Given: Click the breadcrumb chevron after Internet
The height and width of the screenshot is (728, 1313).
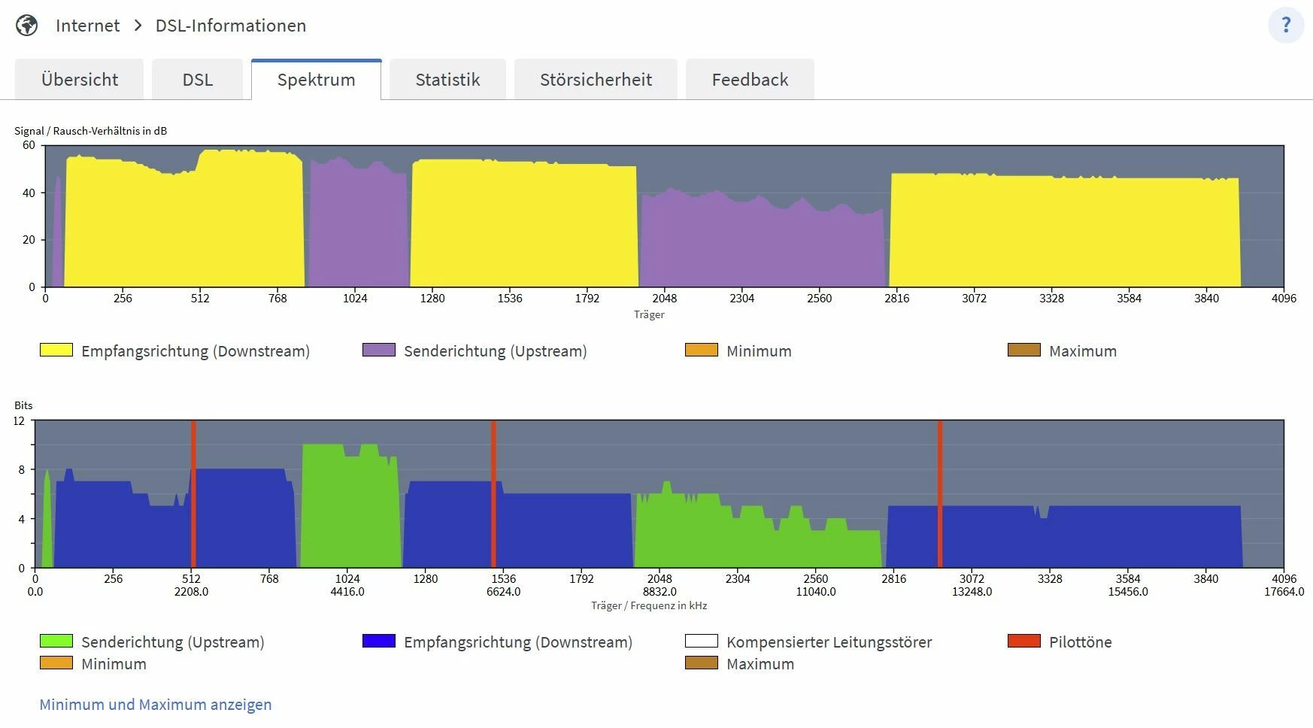Looking at the screenshot, I should pyautogui.click(x=138, y=26).
